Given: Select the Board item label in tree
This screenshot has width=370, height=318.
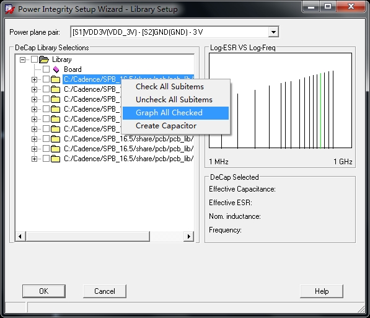Looking at the screenshot, I should 73,69.
